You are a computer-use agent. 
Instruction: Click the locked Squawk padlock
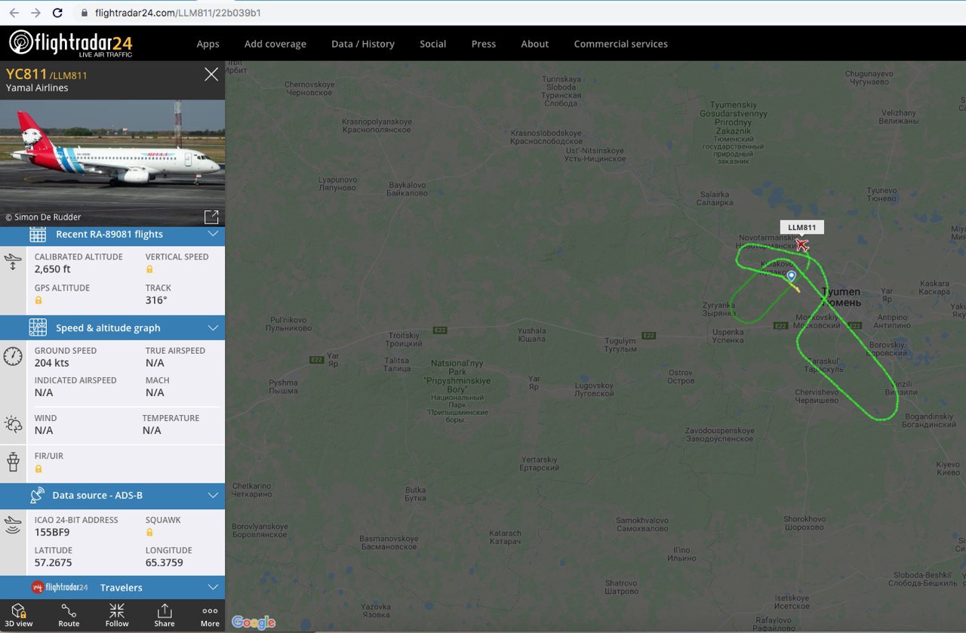pos(149,532)
